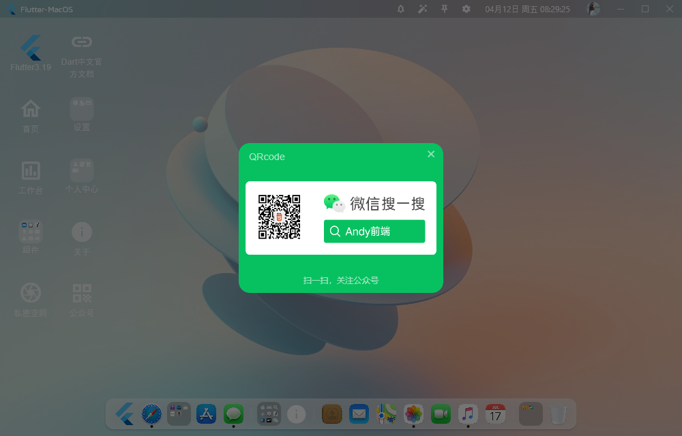The width and height of the screenshot is (682, 436).
Task: Open the Flutter3.19 desktop shortcut
Action: tap(31, 48)
